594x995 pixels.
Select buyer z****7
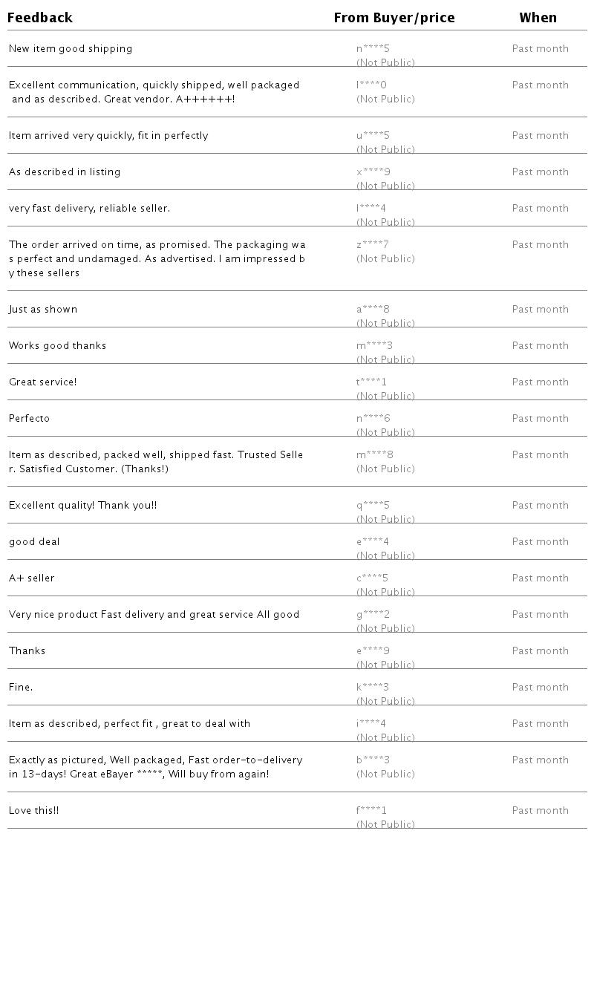(x=373, y=245)
